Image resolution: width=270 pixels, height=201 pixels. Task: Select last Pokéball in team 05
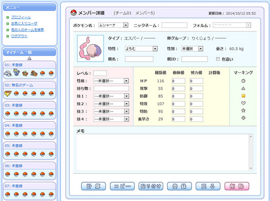coord(51,154)
